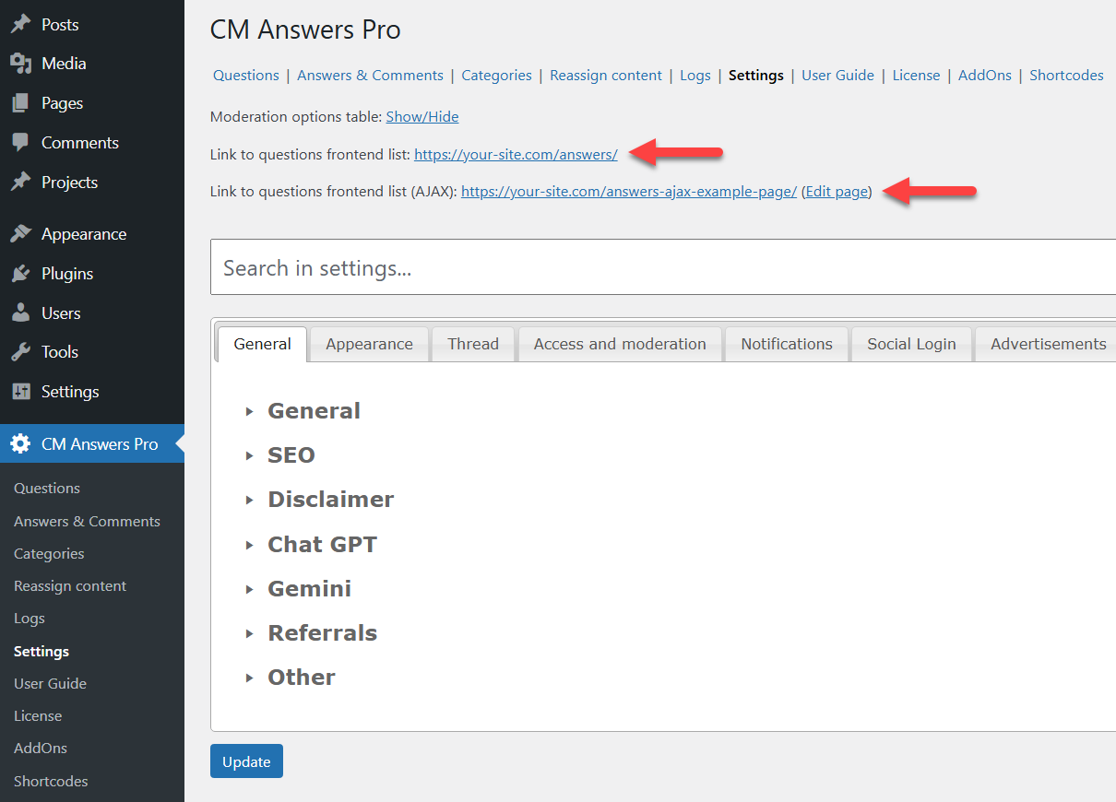Click the Tools wrench icon
The height and width of the screenshot is (802, 1116).
click(x=20, y=352)
